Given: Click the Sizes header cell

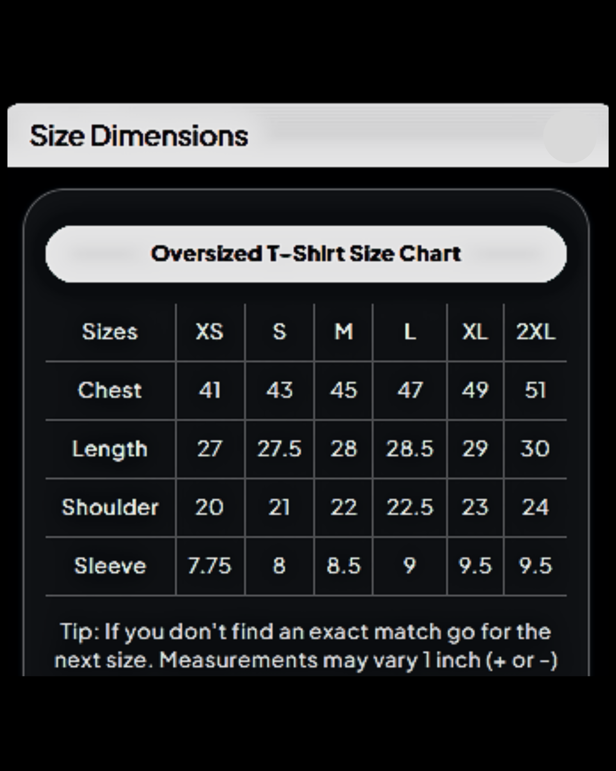Looking at the screenshot, I should coord(110,332).
